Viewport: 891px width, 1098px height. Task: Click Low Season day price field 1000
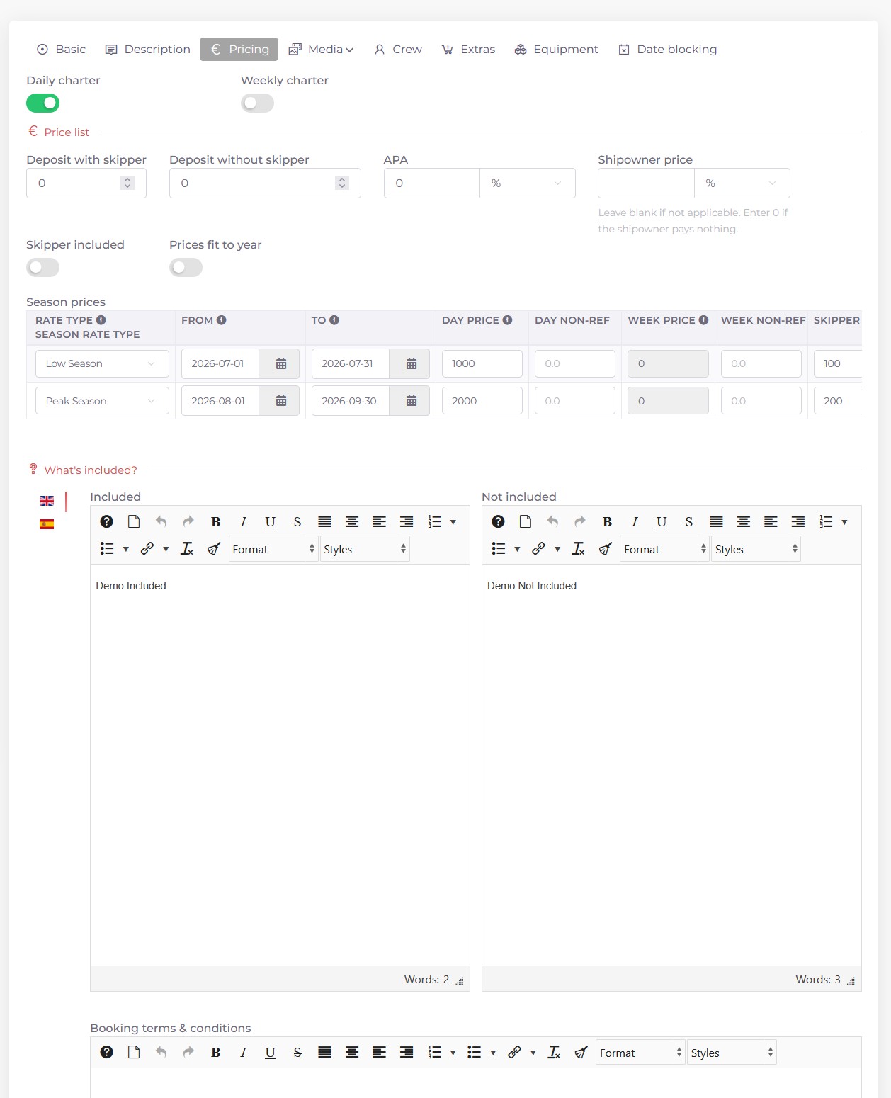coord(482,363)
